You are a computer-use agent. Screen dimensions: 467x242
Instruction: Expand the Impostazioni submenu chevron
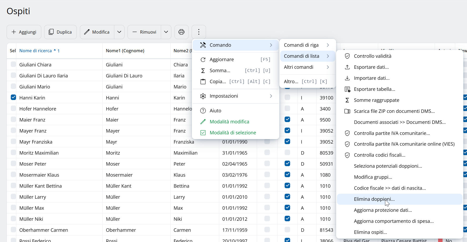point(271,96)
